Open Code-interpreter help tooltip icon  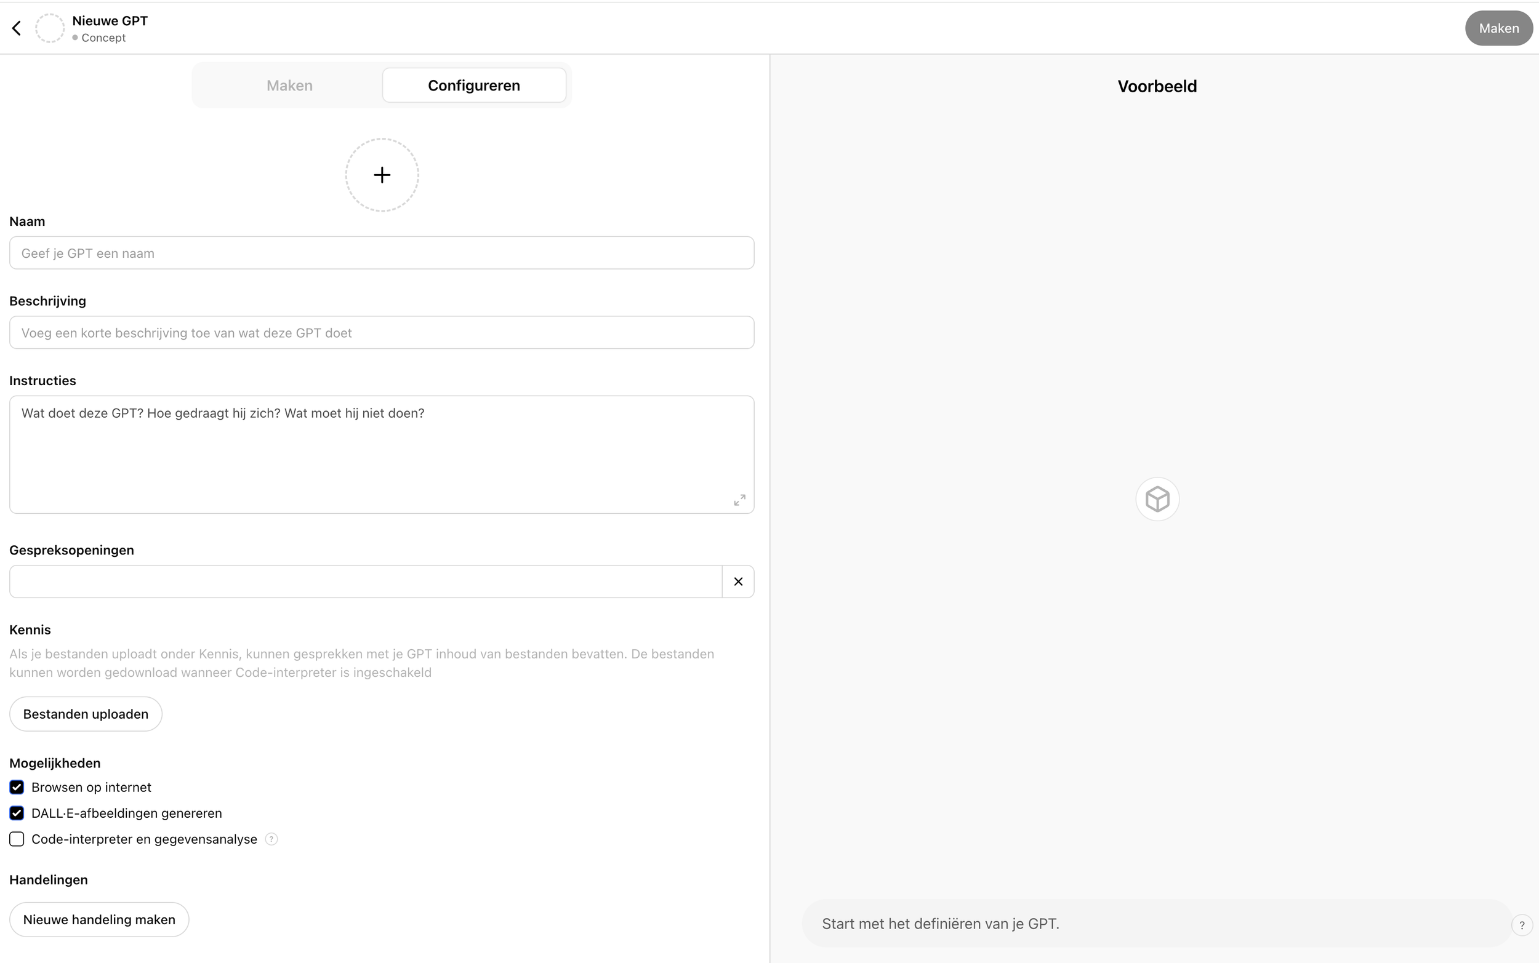coord(271,839)
